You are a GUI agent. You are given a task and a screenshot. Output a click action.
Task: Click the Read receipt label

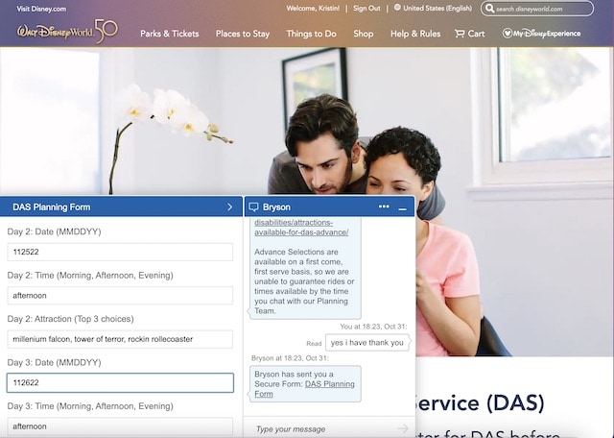(x=314, y=344)
